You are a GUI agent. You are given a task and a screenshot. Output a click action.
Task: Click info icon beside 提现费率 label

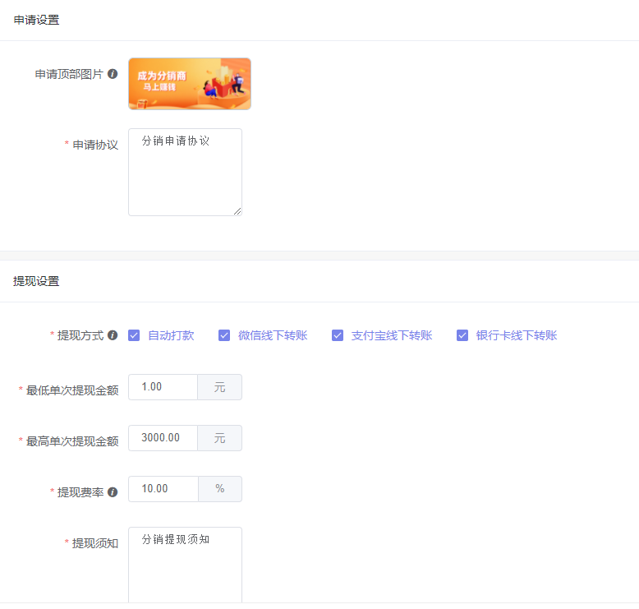pyautogui.click(x=113, y=492)
